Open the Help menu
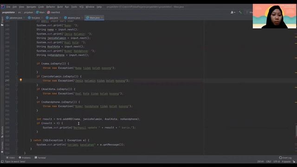297x167 pixels. [x=99, y=7]
